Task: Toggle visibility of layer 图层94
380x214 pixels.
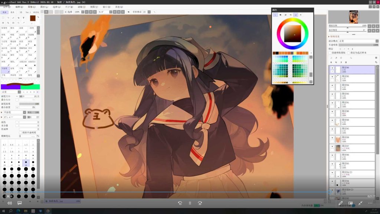Action: click(x=332, y=86)
